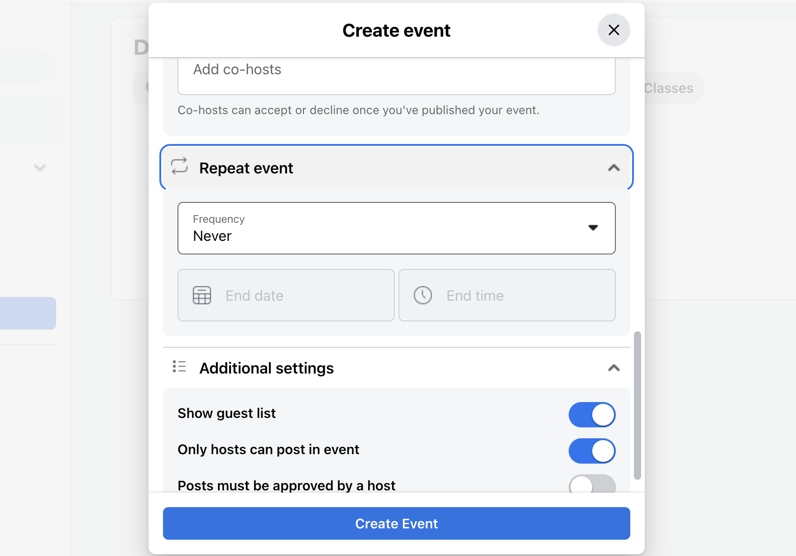Image resolution: width=796 pixels, height=556 pixels.
Task: Click the upward chevron icon on Repeat event
Action: 614,168
